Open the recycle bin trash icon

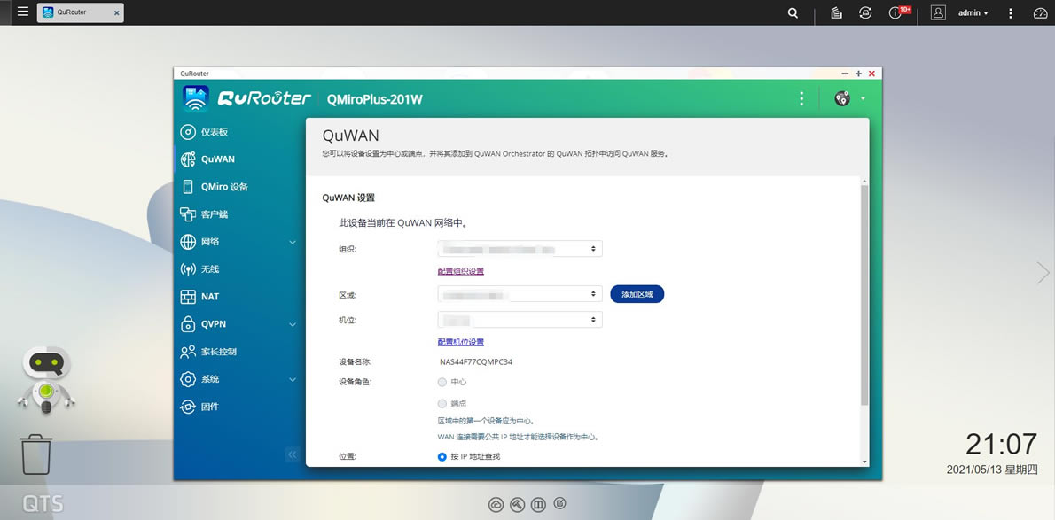[x=35, y=454]
